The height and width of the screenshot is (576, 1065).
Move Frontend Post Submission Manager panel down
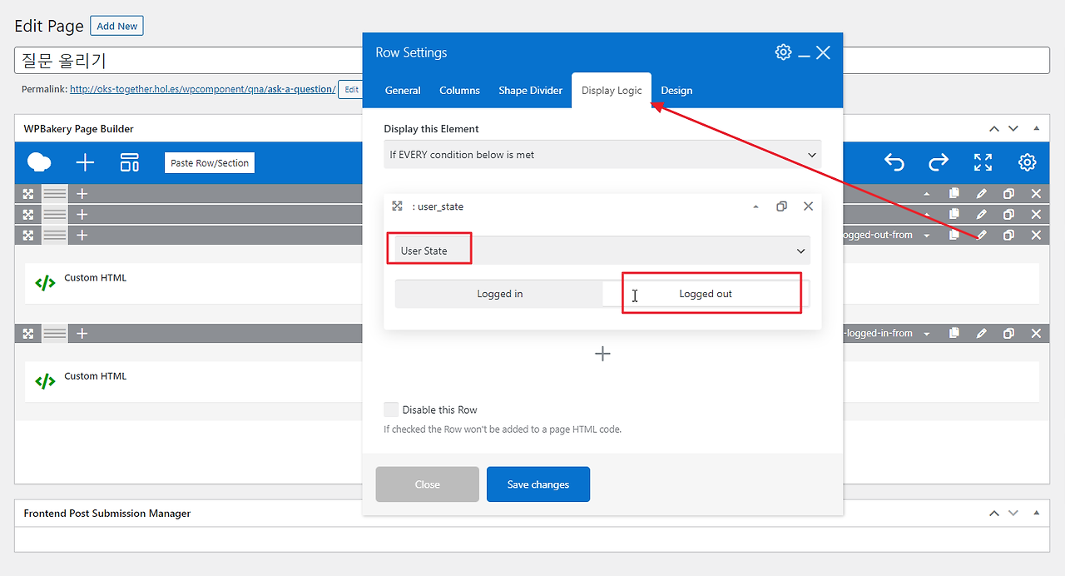click(x=1013, y=514)
